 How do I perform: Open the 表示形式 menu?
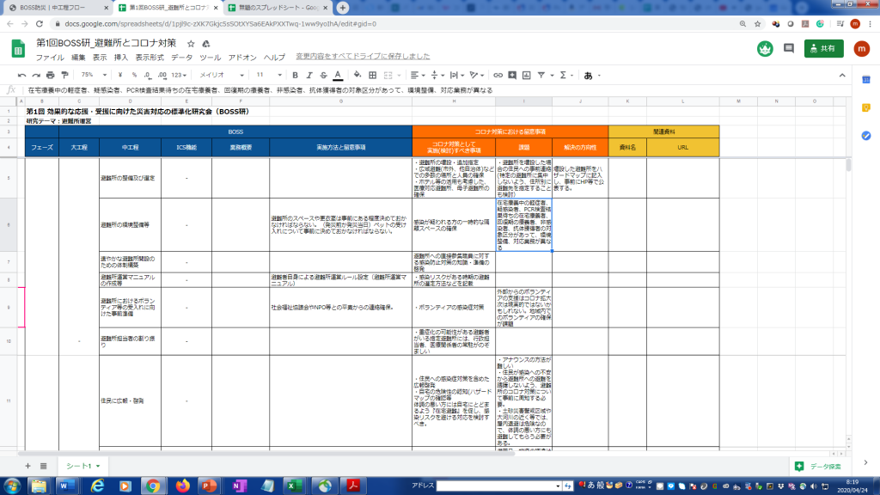click(x=150, y=58)
